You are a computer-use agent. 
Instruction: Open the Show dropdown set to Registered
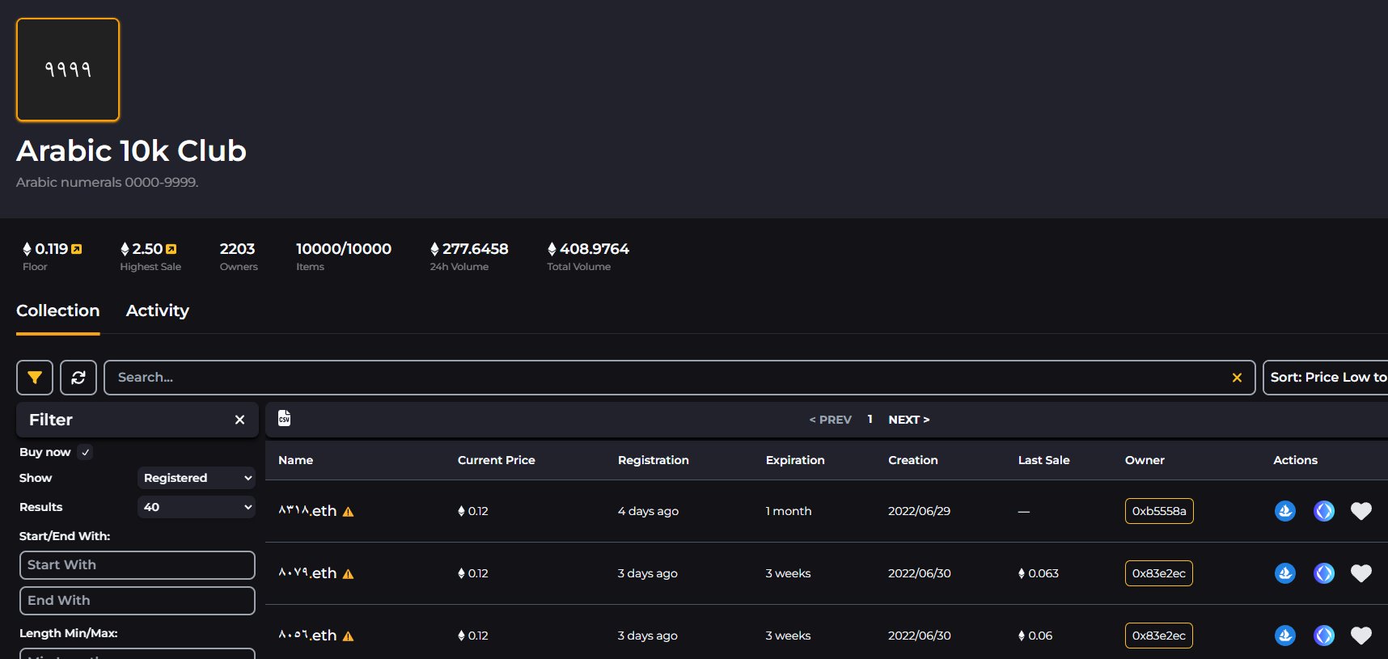tap(197, 478)
